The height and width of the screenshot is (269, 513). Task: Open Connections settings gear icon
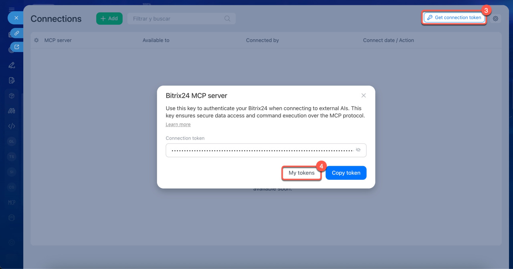[x=496, y=18]
